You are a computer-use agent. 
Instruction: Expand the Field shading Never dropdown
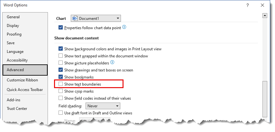coord(103,106)
